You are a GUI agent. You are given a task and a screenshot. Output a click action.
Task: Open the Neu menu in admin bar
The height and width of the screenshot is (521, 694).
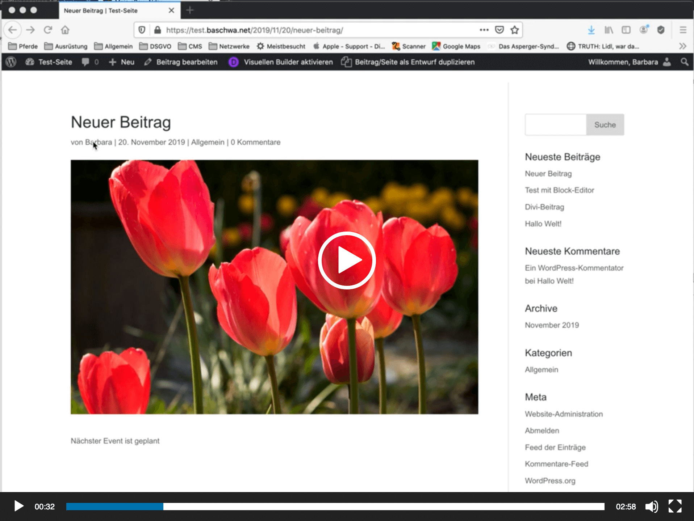tap(122, 62)
